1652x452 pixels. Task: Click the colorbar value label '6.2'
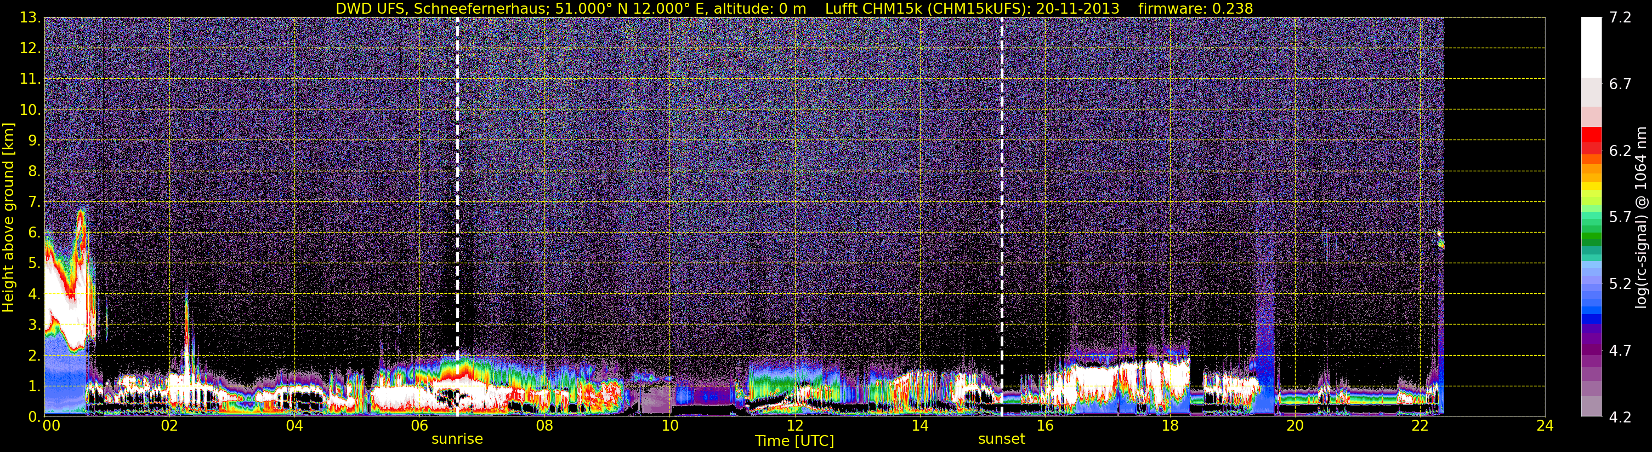pyautogui.click(x=1621, y=150)
